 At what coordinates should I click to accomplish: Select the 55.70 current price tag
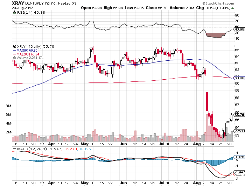[x=239, y=115]
